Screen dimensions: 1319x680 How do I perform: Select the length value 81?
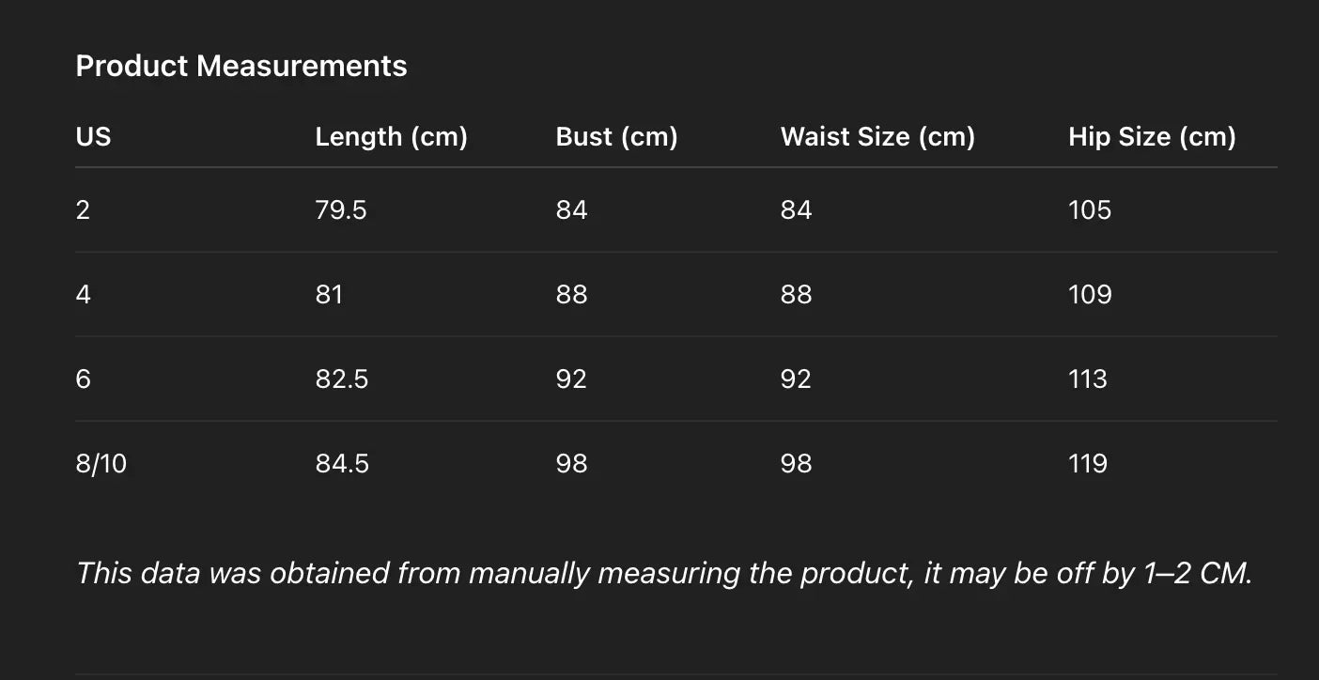(x=329, y=294)
